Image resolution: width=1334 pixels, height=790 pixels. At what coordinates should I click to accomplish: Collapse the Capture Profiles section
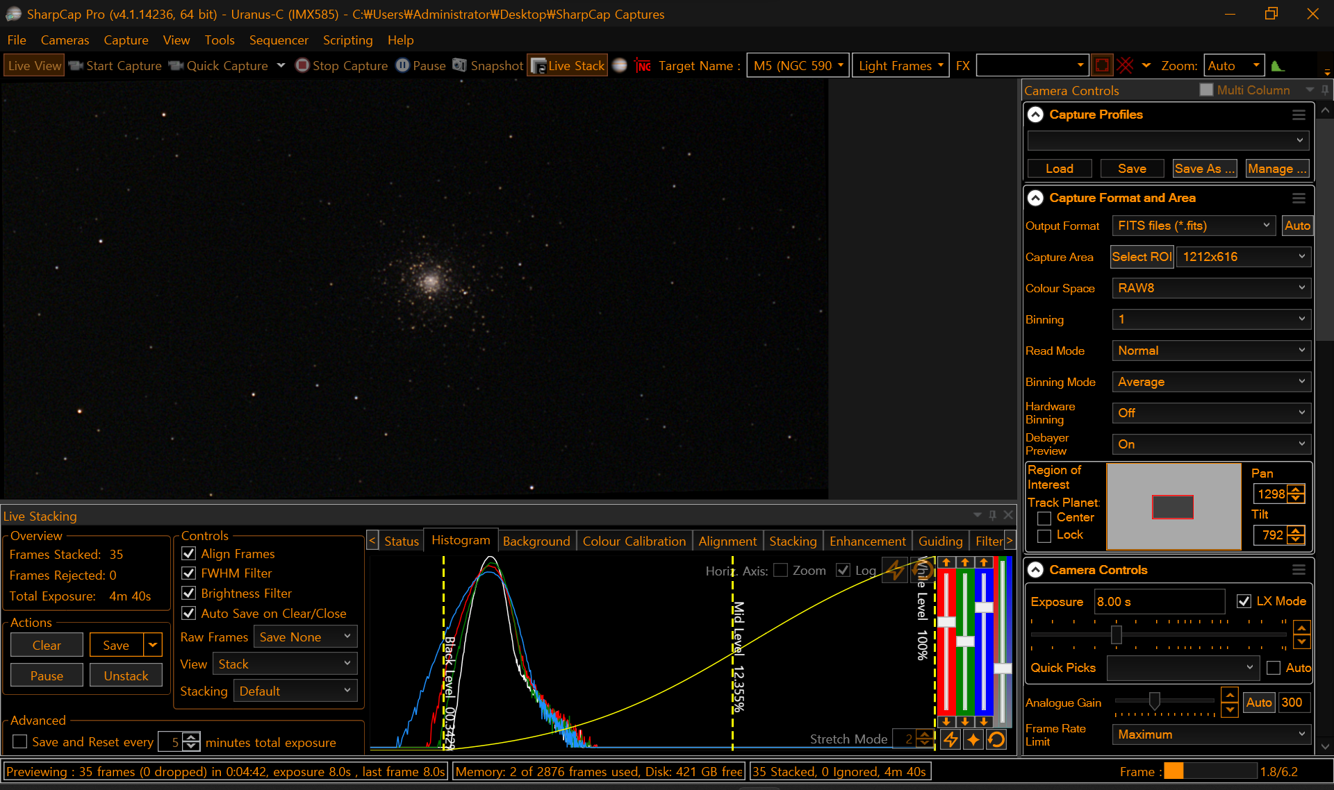(1035, 115)
